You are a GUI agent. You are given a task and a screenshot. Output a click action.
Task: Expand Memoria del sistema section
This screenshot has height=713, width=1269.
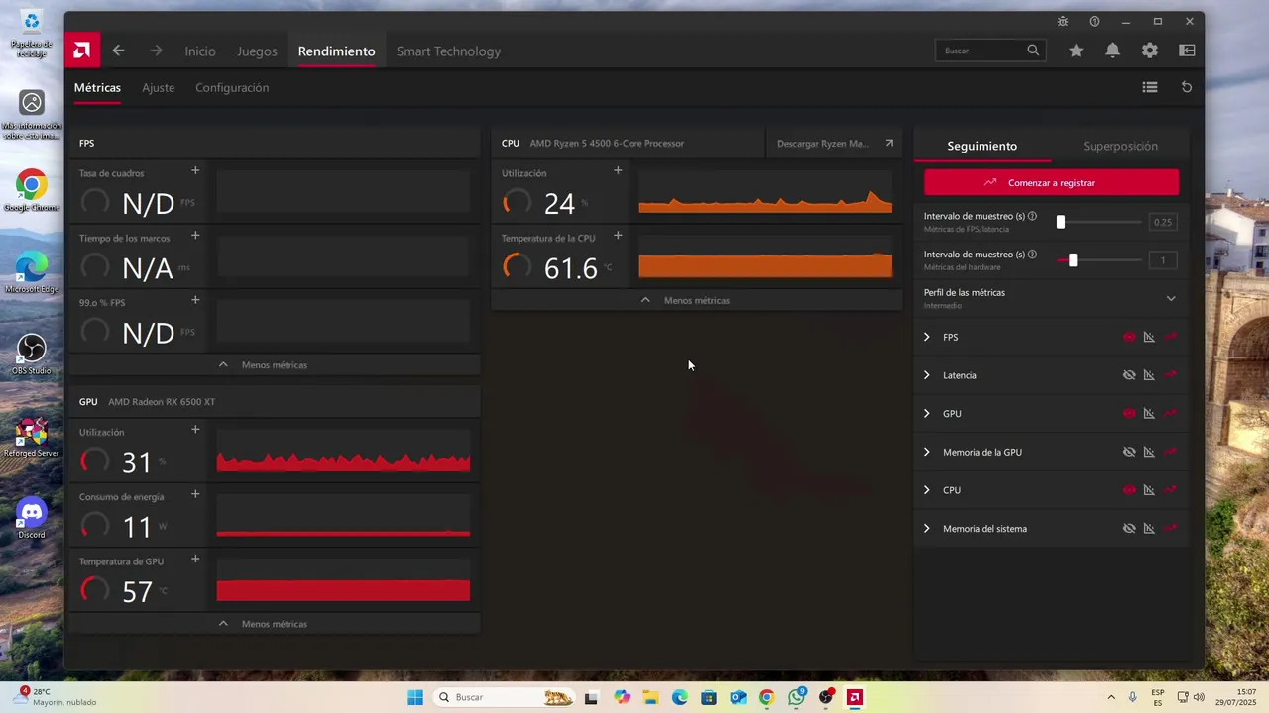(927, 528)
